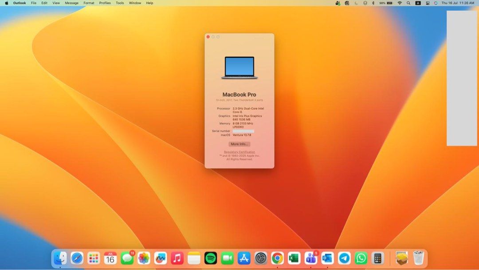Open the Photos app
The image size is (479, 270).
(x=144, y=258)
